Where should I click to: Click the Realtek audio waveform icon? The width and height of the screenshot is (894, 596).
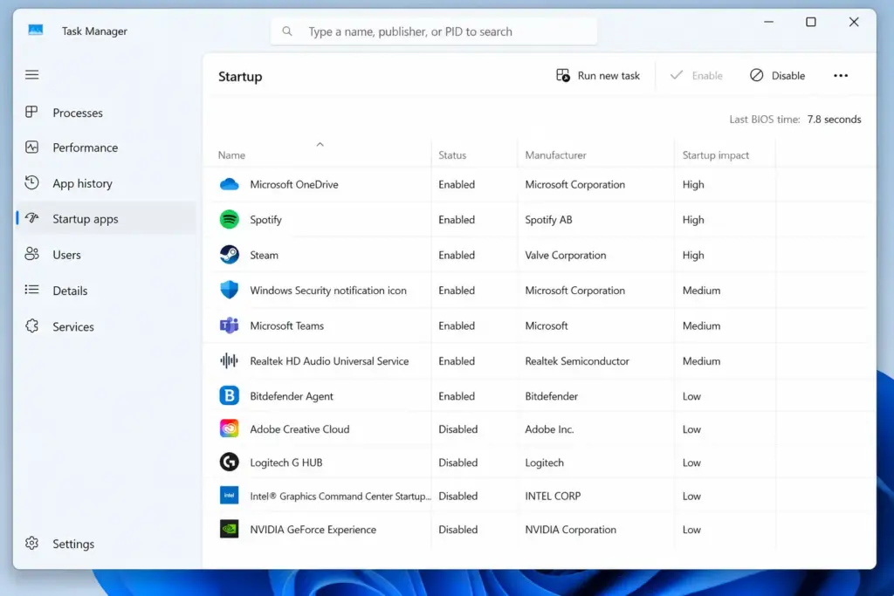[230, 360]
